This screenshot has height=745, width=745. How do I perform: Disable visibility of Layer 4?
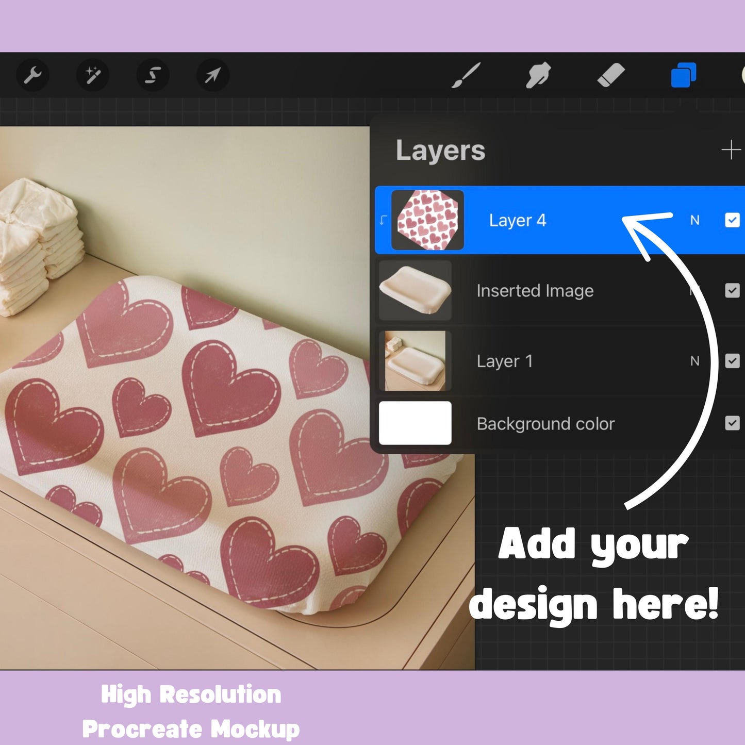tap(732, 220)
